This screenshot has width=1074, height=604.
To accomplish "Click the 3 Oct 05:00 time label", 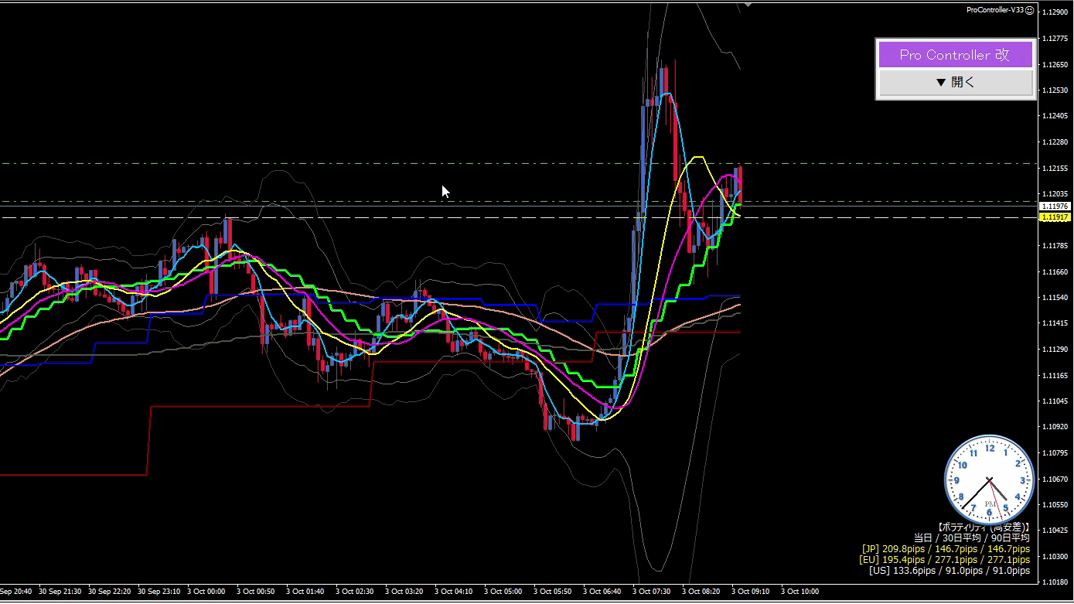I will (503, 592).
